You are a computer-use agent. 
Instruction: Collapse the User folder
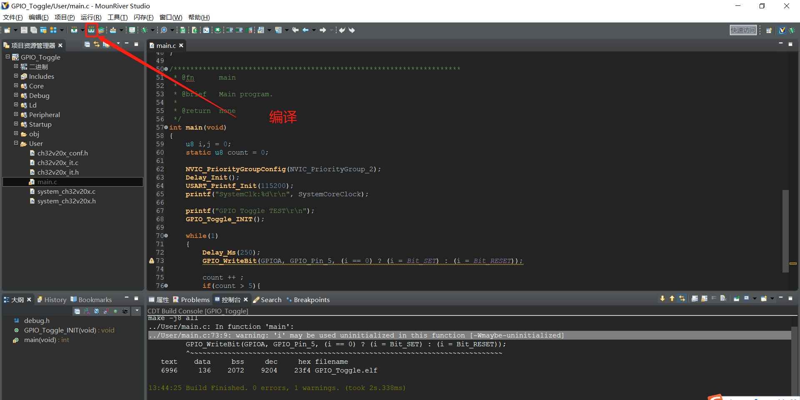(16, 143)
